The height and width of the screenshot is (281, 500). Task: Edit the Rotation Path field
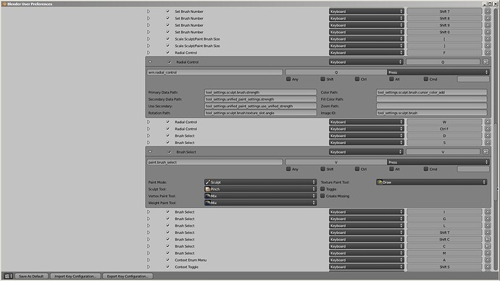(x=260, y=113)
